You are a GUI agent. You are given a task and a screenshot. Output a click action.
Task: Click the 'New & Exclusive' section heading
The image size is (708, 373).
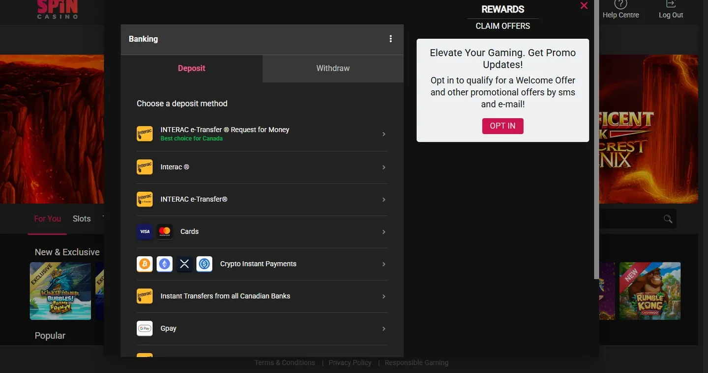[67, 252]
